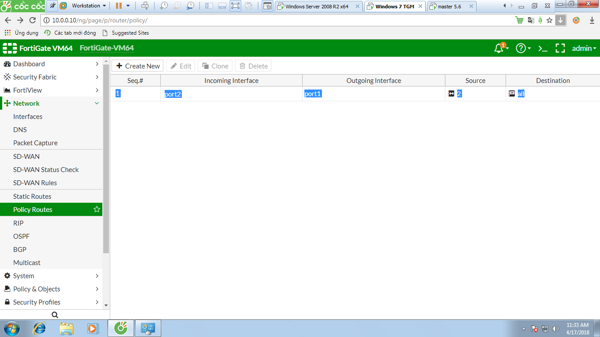600x337 pixels.
Task: Click the sidebar search magnifier icon
Action: click(55, 315)
